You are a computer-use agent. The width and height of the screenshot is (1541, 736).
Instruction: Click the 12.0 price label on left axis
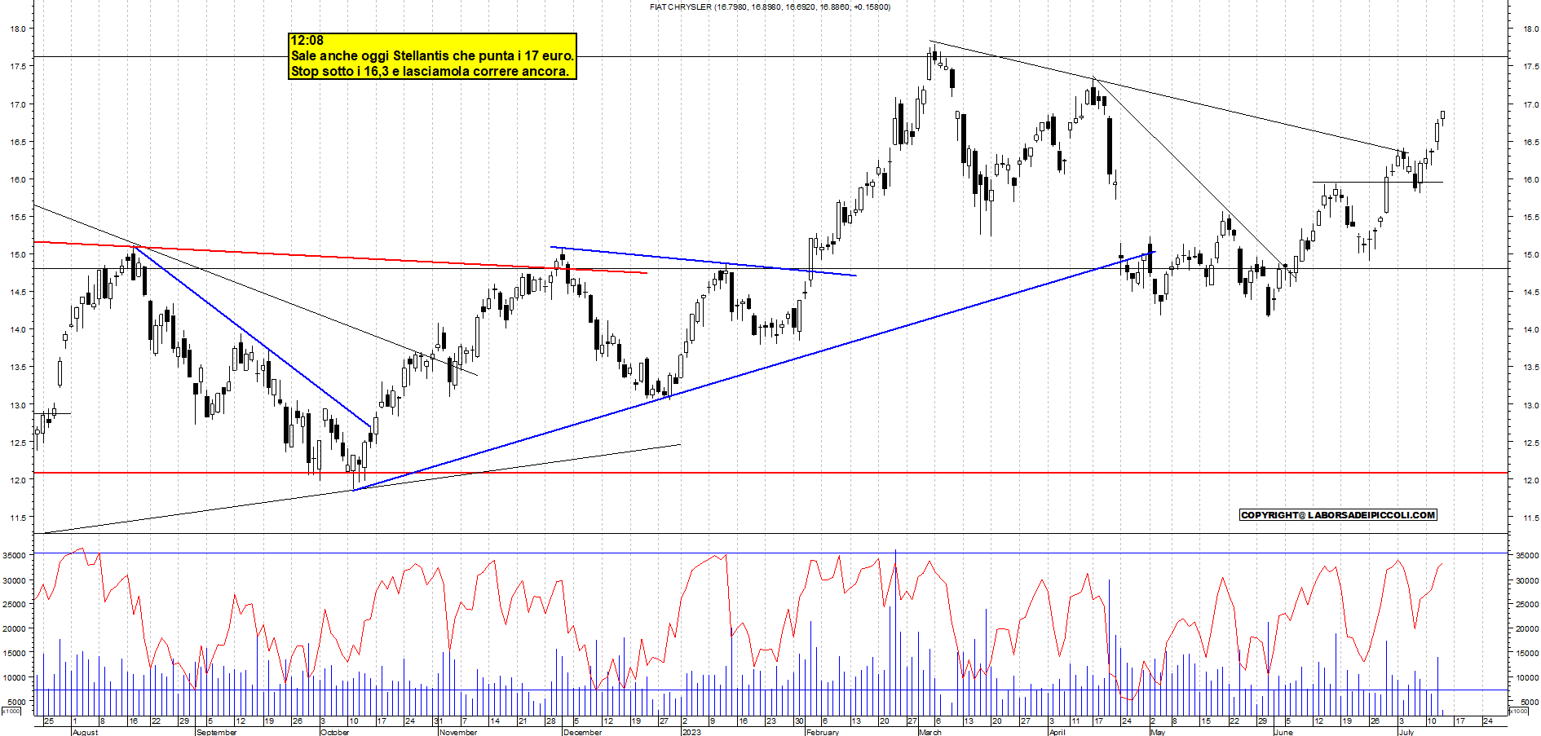(17, 480)
